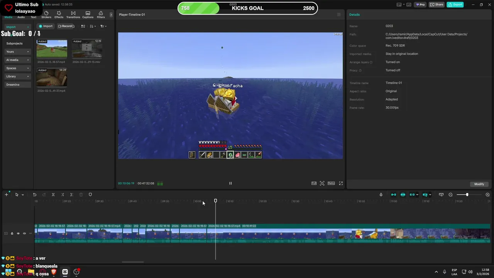Click the Import media button
The height and width of the screenshot is (278, 494).
[46, 26]
